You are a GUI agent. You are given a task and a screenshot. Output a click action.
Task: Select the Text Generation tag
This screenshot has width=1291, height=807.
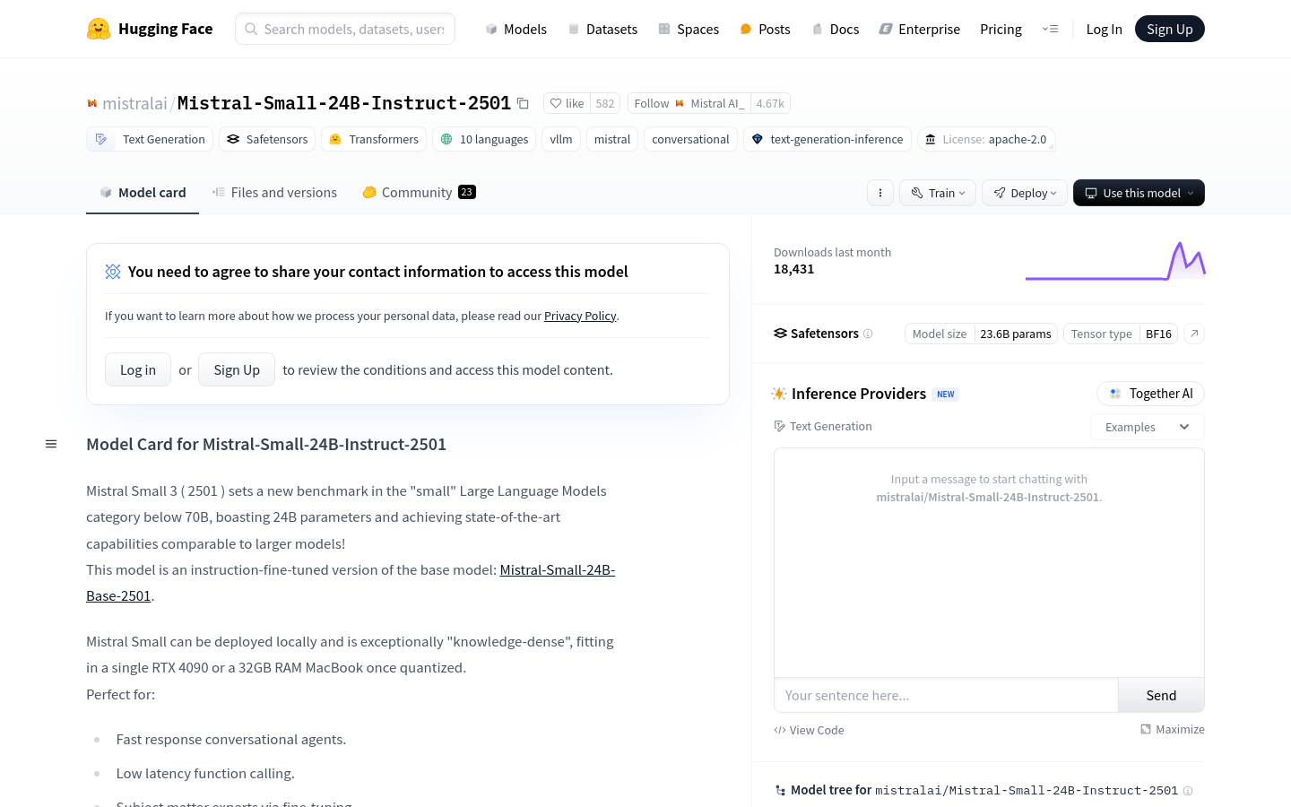(151, 139)
